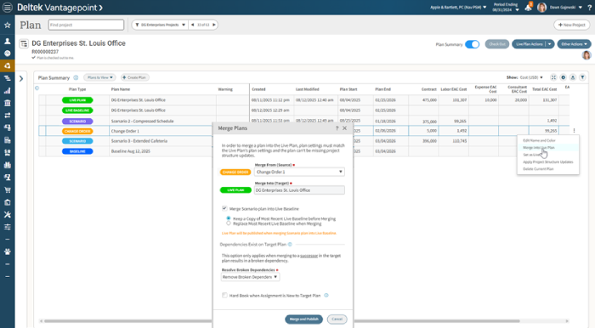Open help in Merge Plans dialog

tap(337, 128)
